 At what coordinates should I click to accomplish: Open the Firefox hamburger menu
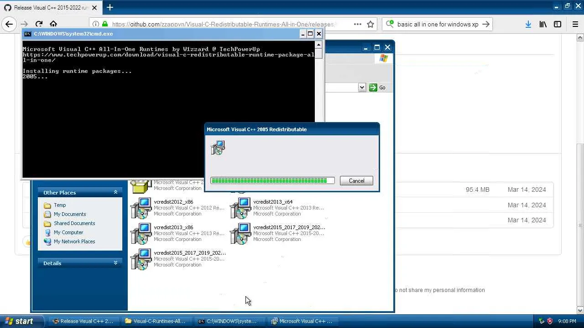(575, 24)
